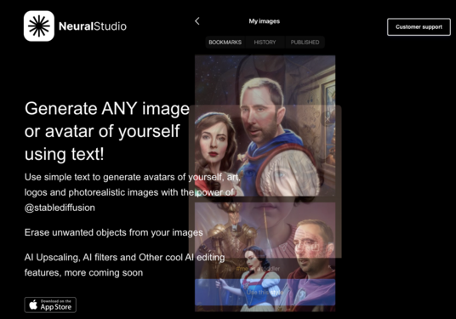Open the HISTORY tab
The width and height of the screenshot is (456, 319).
[x=265, y=43]
